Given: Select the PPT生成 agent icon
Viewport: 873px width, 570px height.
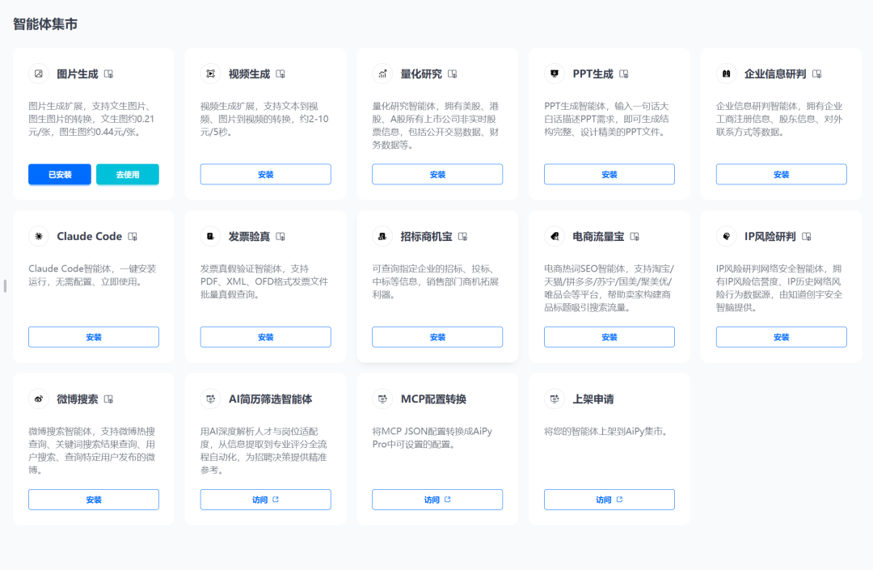Looking at the screenshot, I should pos(555,74).
